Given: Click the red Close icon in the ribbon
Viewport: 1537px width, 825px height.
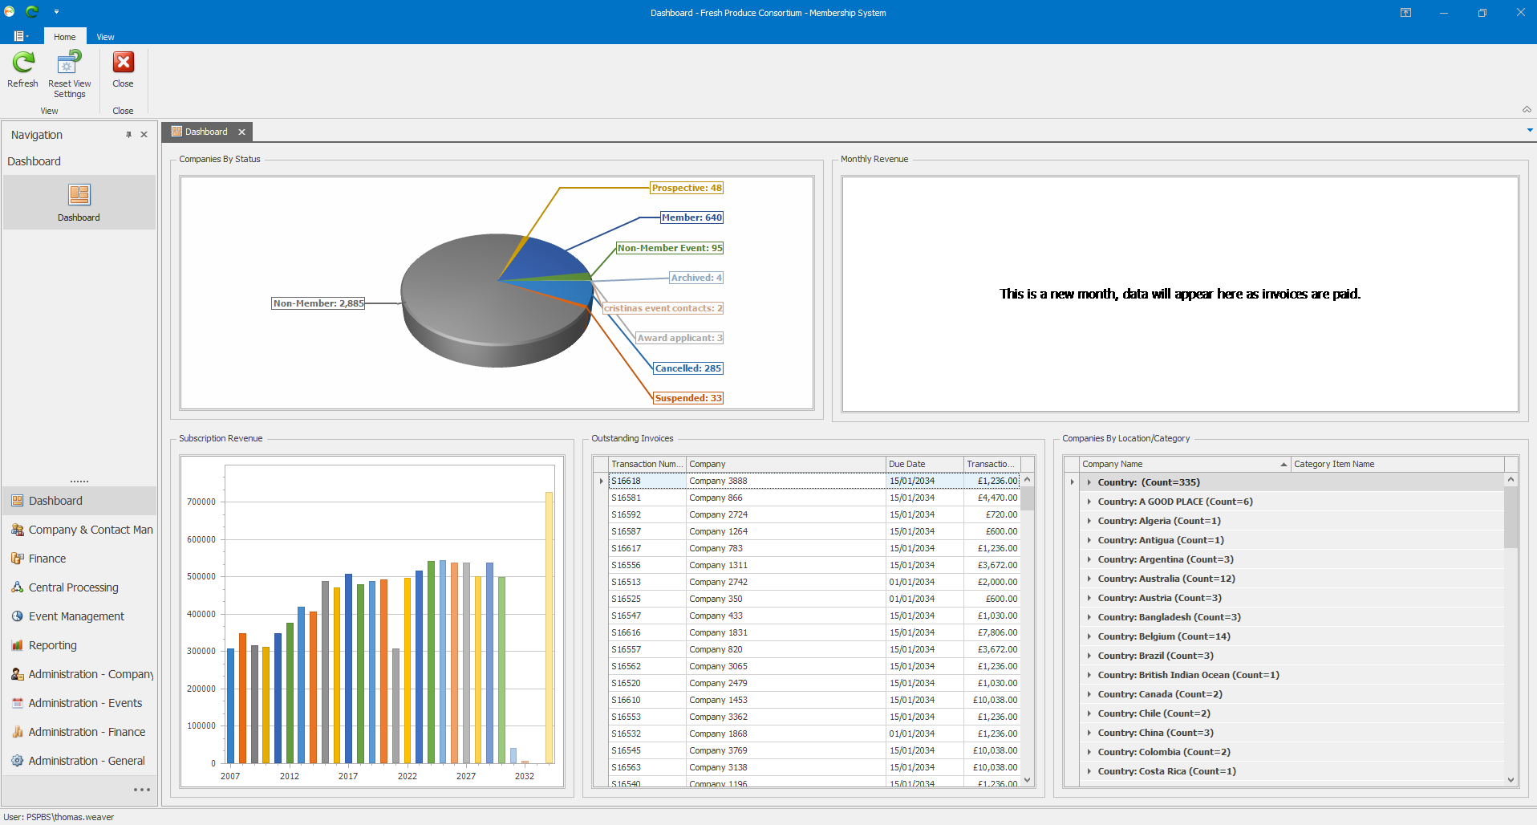Looking at the screenshot, I should pyautogui.click(x=124, y=63).
